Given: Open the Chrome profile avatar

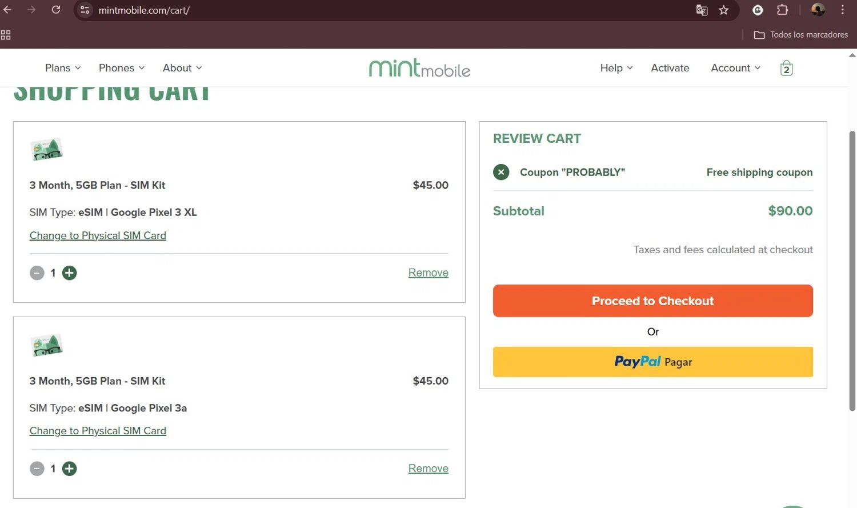Looking at the screenshot, I should click(818, 10).
